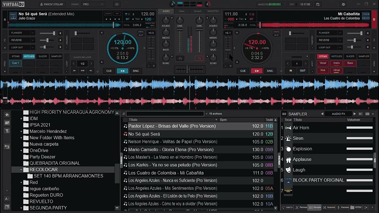The width and height of the screenshot is (379, 213).
Task: Click the loop OUT button on deck B
Action: click(x=303, y=71)
